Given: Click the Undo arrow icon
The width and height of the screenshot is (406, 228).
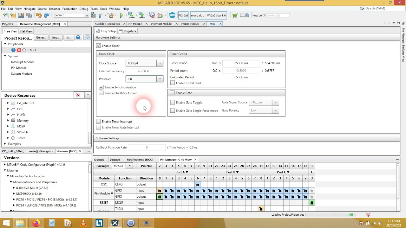Looking at the screenshot, I should pos(39,15).
